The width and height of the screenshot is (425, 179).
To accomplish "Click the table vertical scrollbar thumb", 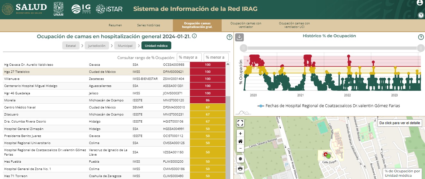I will coord(228,138).
